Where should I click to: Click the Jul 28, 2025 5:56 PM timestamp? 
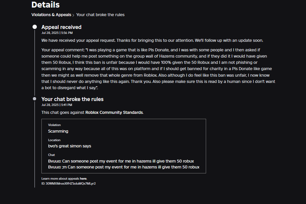[x=57, y=33]
